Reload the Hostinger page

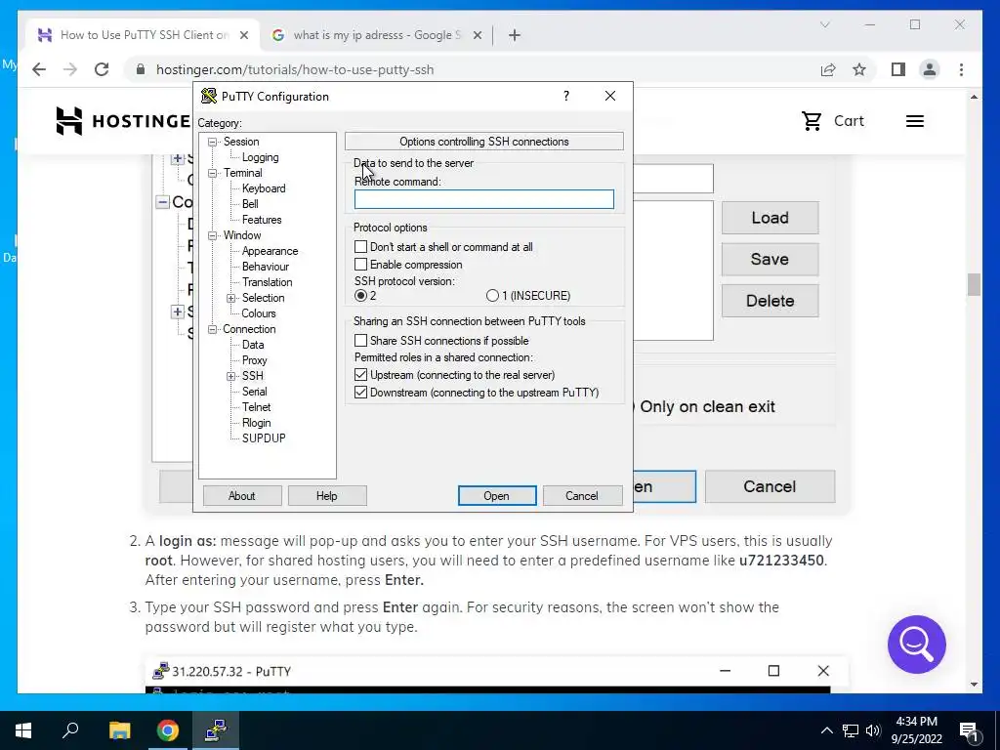point(102,69)
